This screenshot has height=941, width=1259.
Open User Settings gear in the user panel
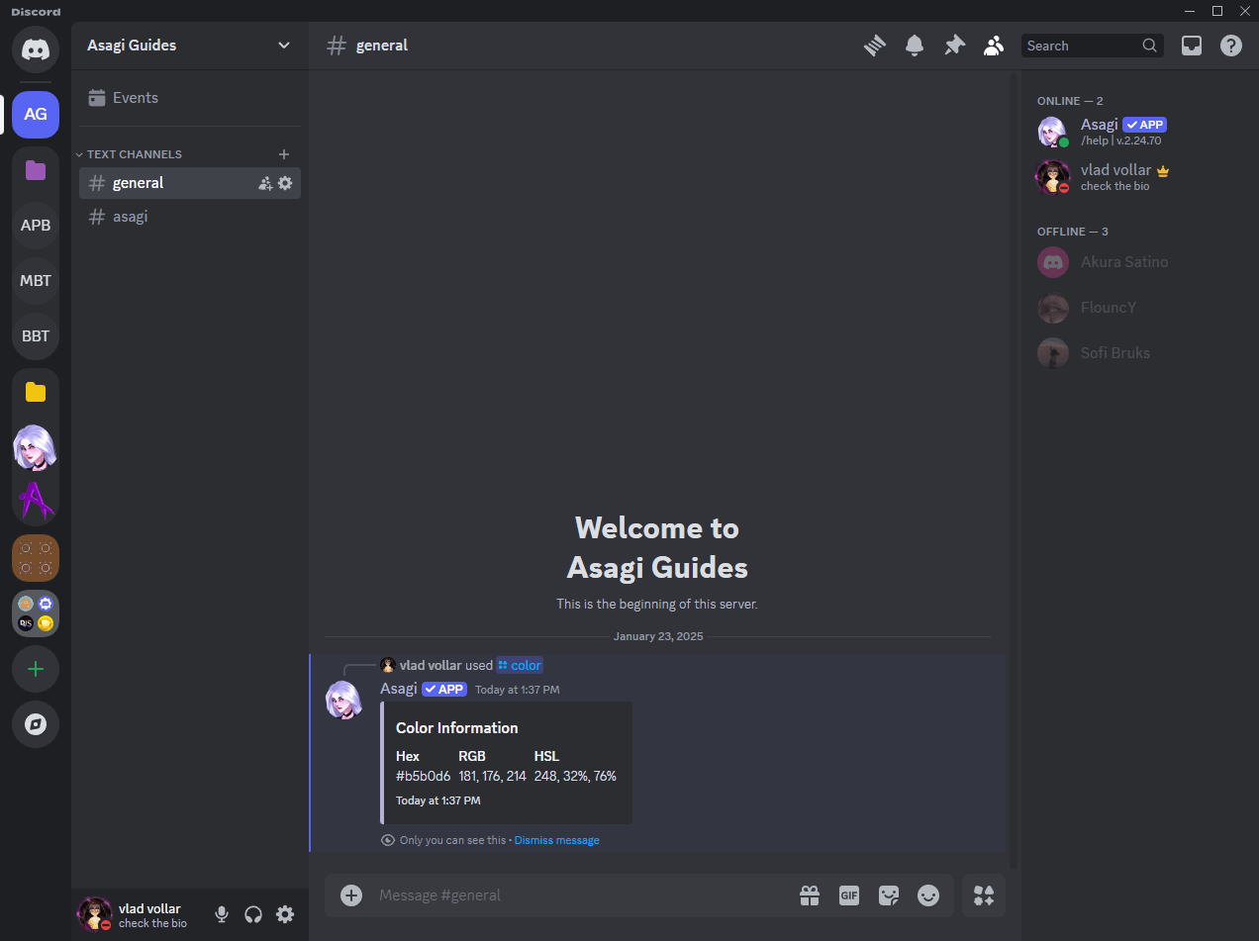pos(285,914)
